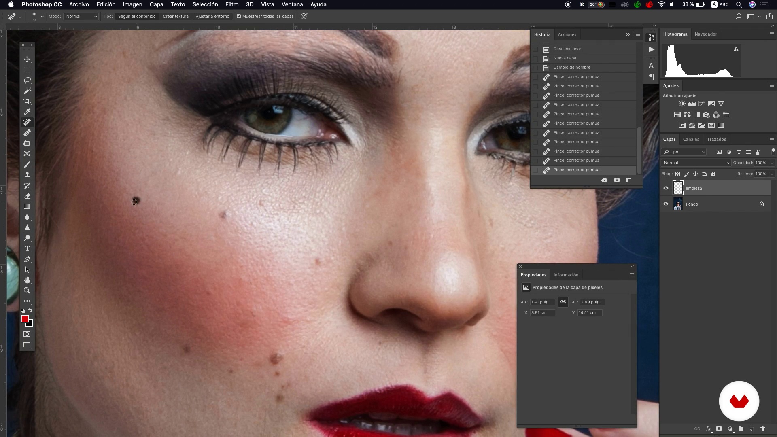Toggle pressure for size button in options bar

click(304, 16)
